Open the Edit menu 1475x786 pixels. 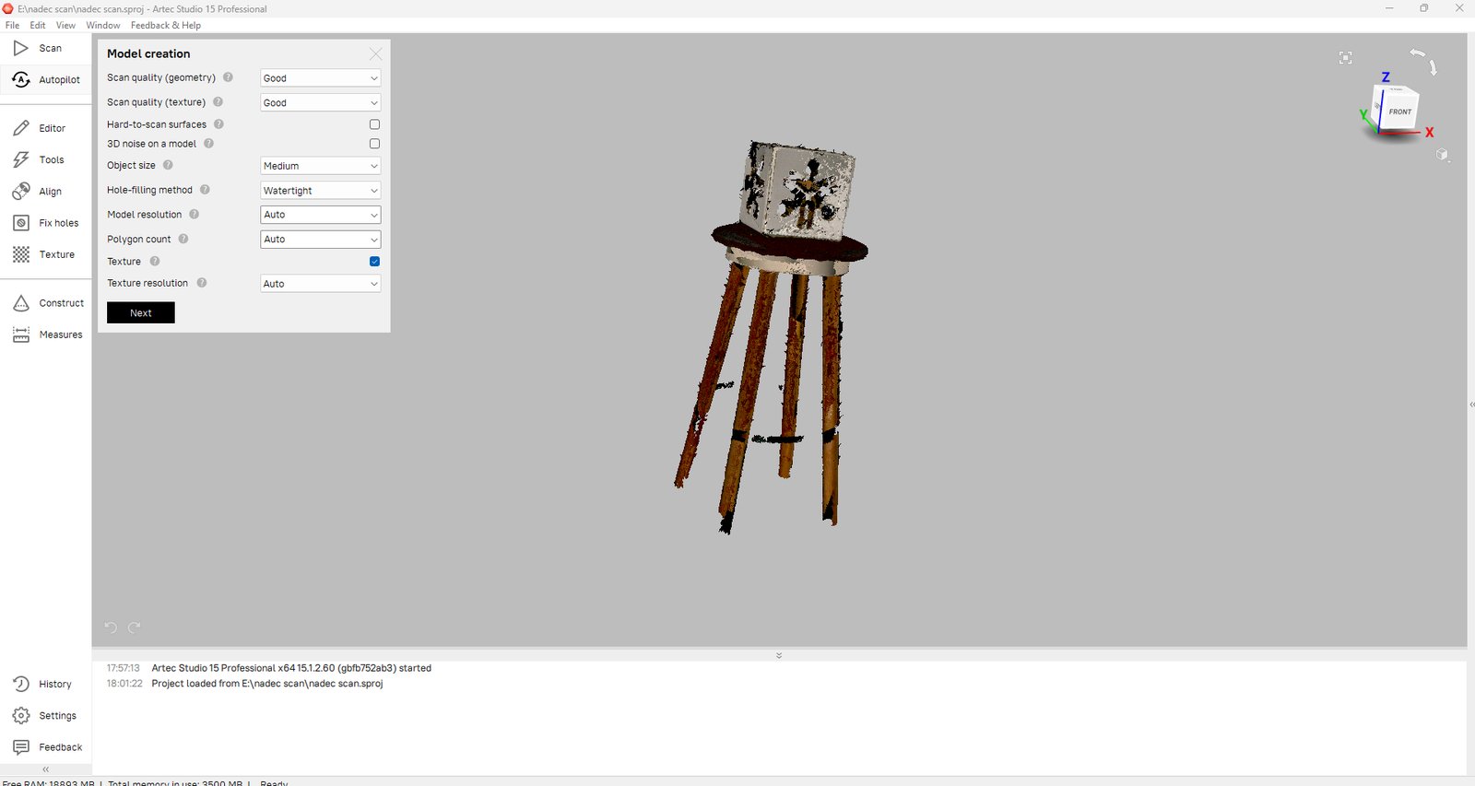pyautogui.click(x=38, y=25)
